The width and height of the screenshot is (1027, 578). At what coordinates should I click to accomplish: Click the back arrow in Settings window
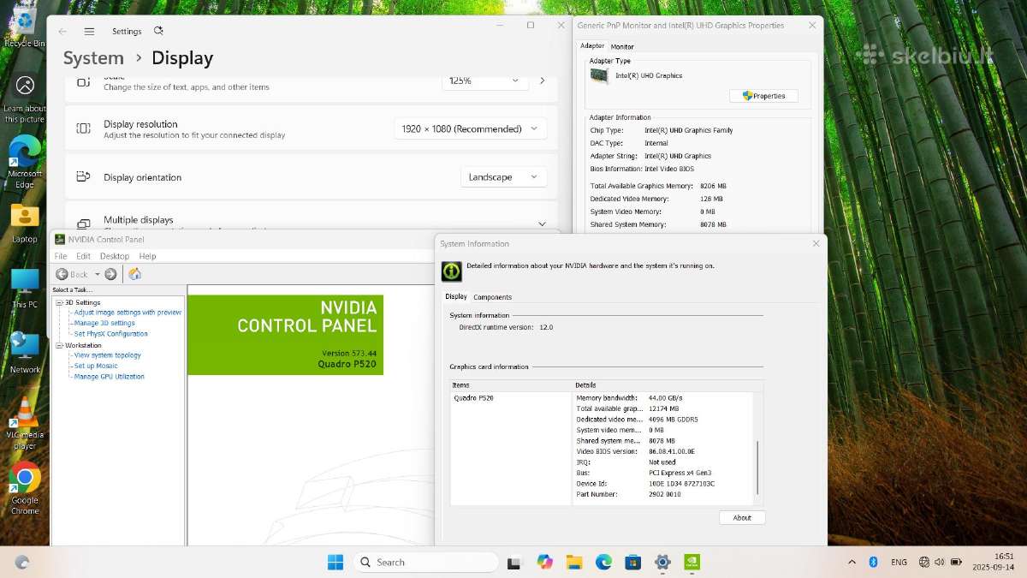62,31
